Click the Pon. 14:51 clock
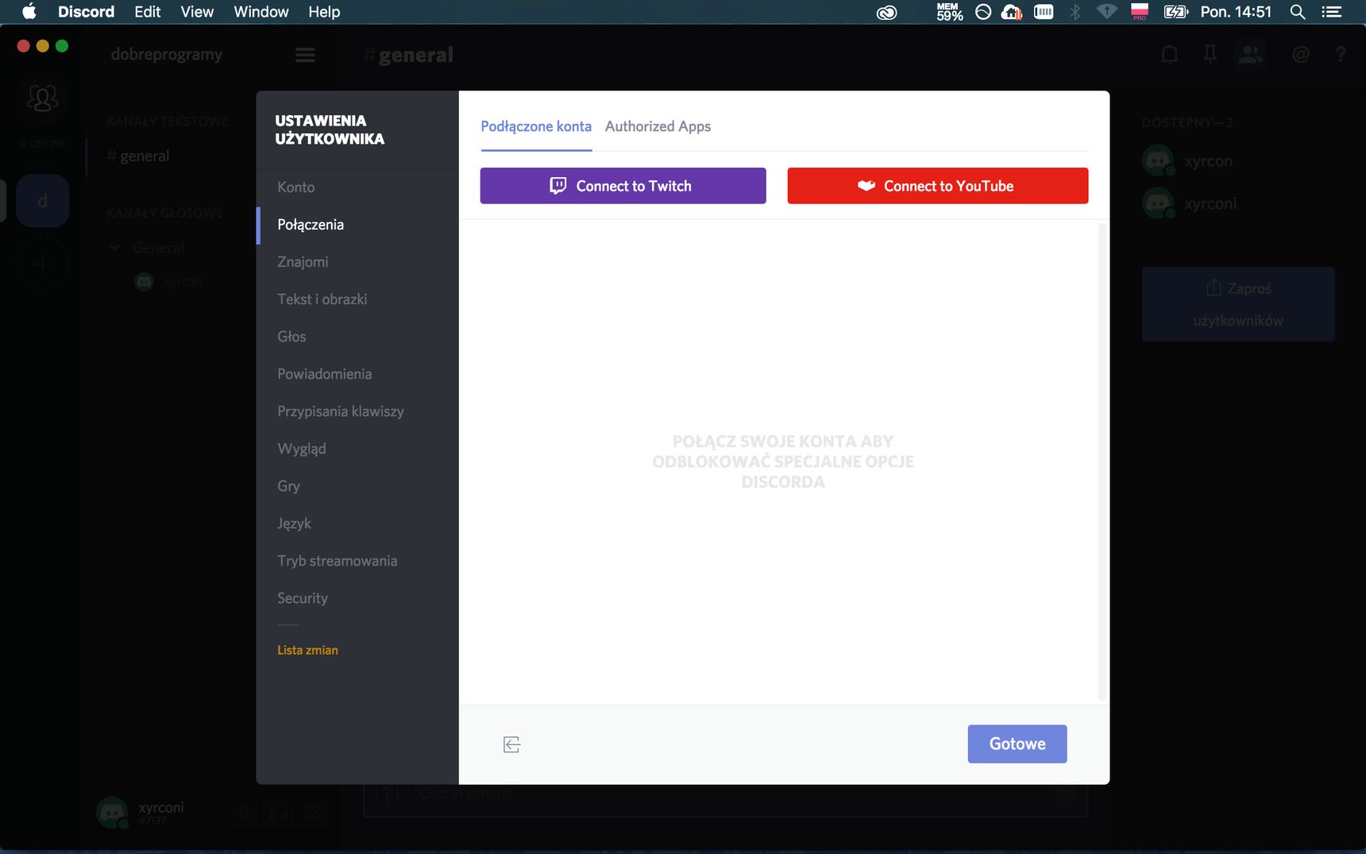The width and height of the screenshot is (1366, 854). pos(1236,12)
